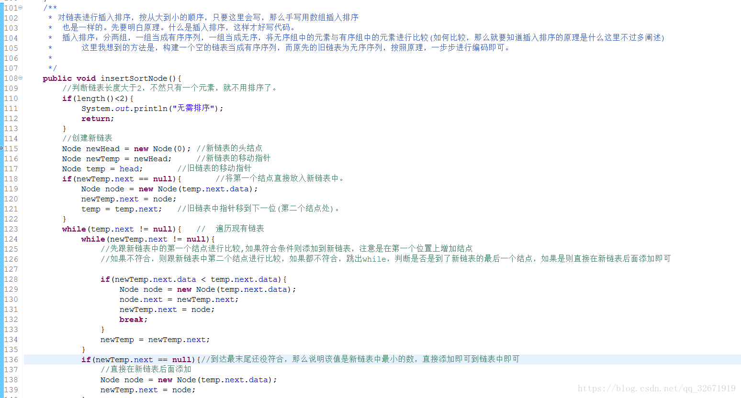Image resolution: width=741 pixels, height=398 pixels.
Task: Click line number 115 in the gutter
Action: (x=11, y=149)
